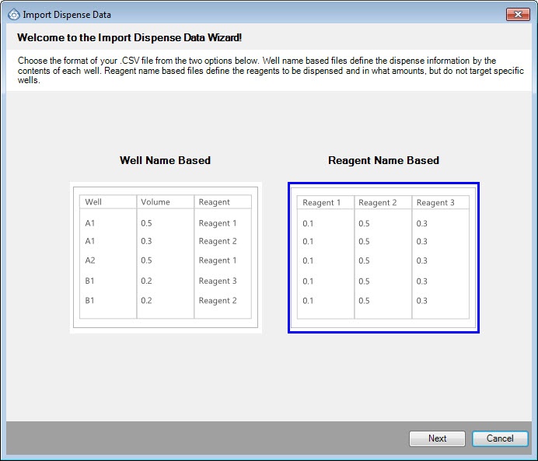Click the Next button
This screenshot has height=461, width=538.
point(437,438)
